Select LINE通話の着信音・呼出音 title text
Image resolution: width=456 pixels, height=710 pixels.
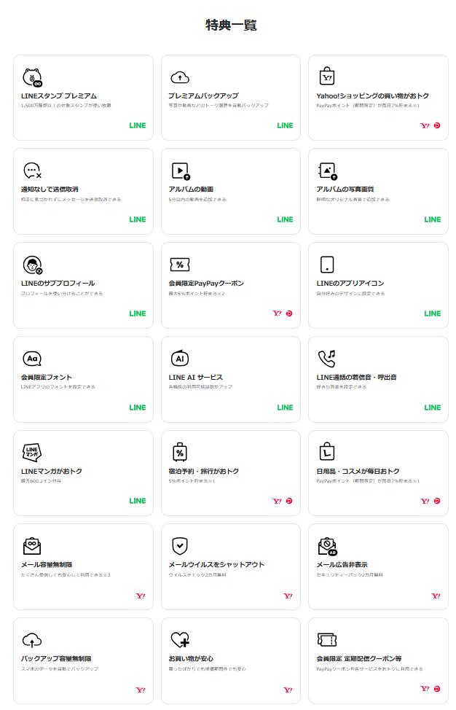coord(356,377)
